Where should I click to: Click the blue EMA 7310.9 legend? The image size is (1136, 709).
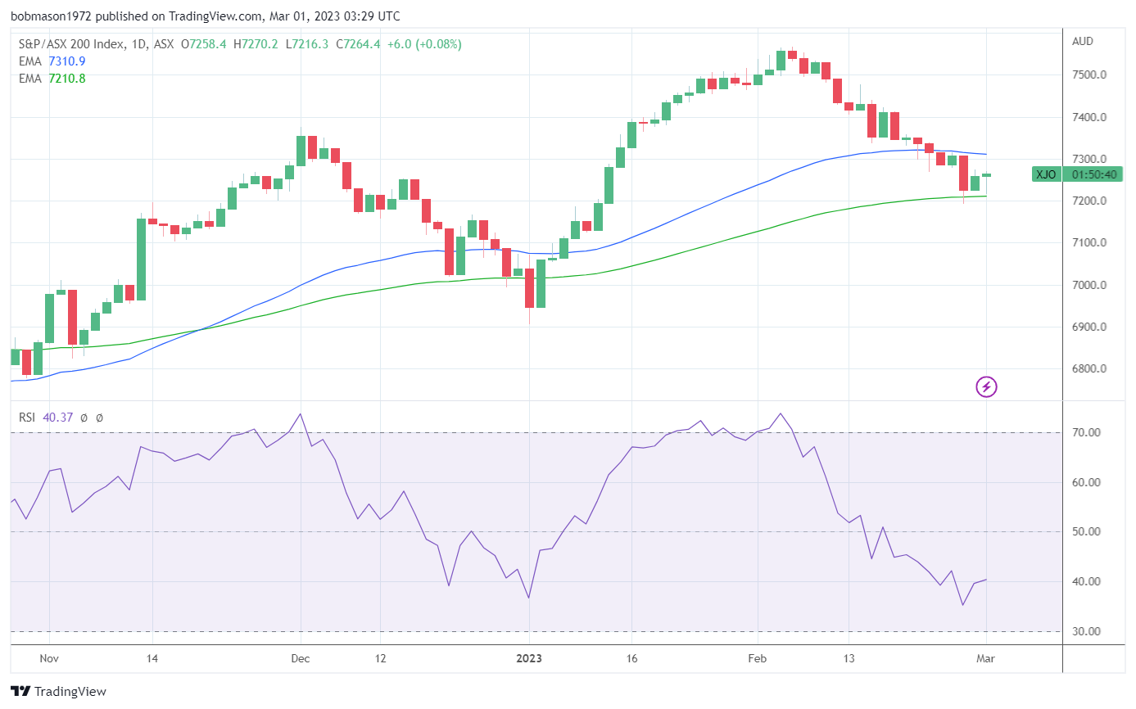click(52, 61)
